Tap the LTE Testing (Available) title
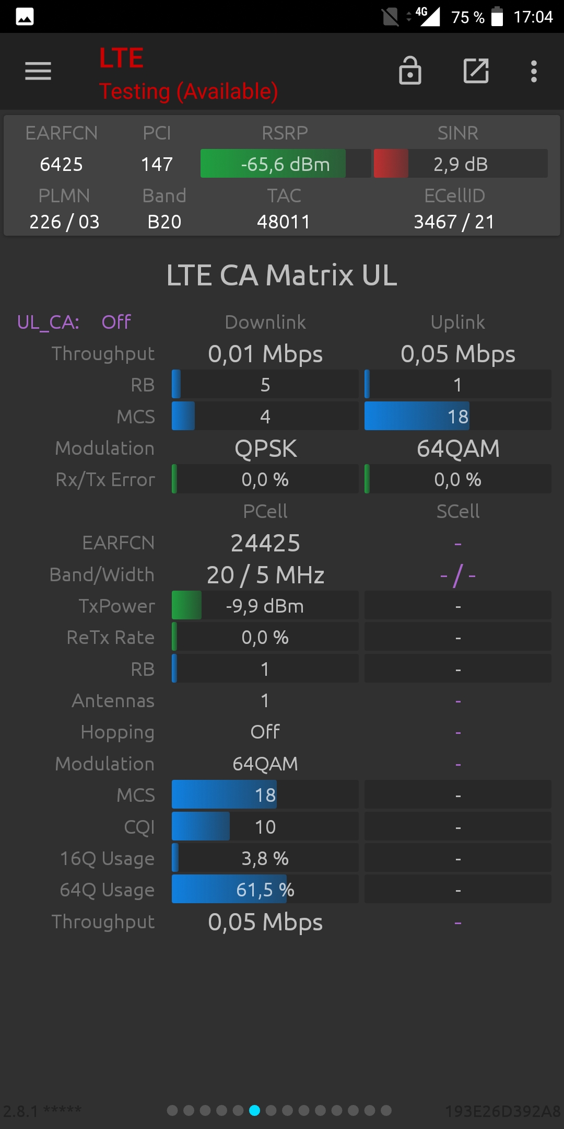The image size is (564, 1129). (189, 74)
